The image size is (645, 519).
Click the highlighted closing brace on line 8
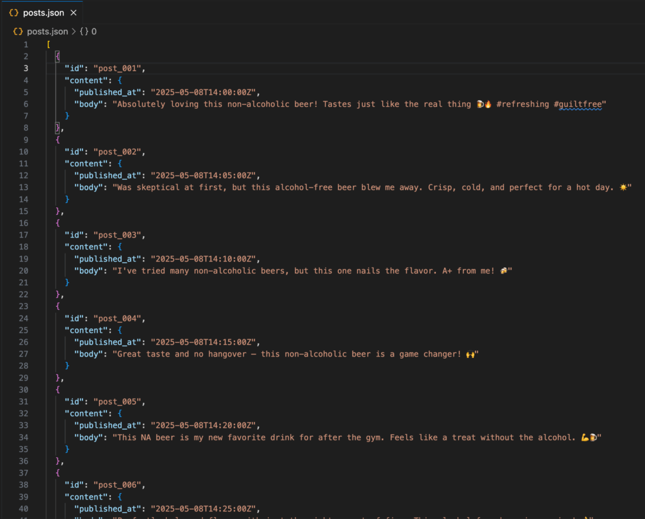pos(57,128)
